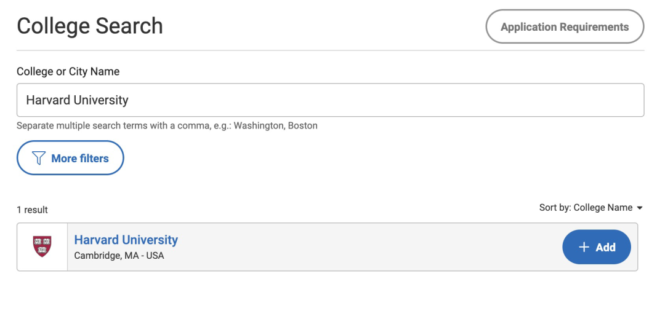Open the Harvard University link
The width and height of the screenshot is (665, 319).
coord(126,240)
